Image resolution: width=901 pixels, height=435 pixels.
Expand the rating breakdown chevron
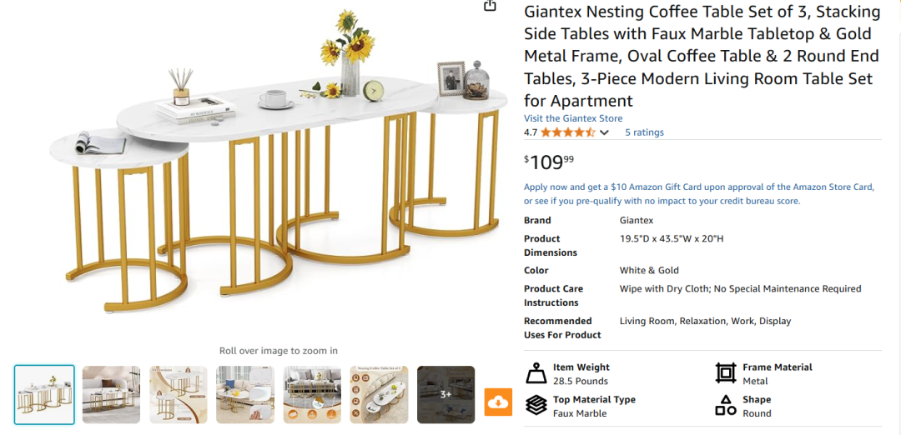605,132
